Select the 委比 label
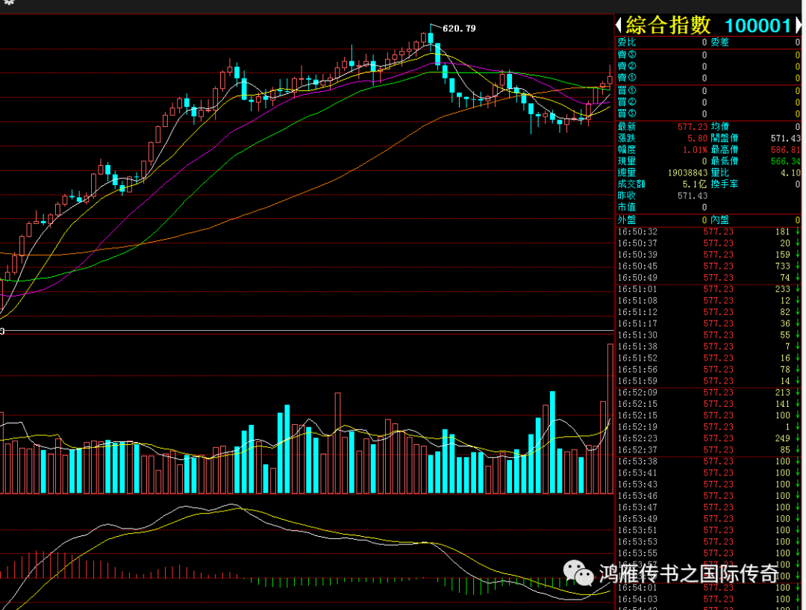Image resolution: width=806 pixels, height=610 pixels. (x=627, y=42)
